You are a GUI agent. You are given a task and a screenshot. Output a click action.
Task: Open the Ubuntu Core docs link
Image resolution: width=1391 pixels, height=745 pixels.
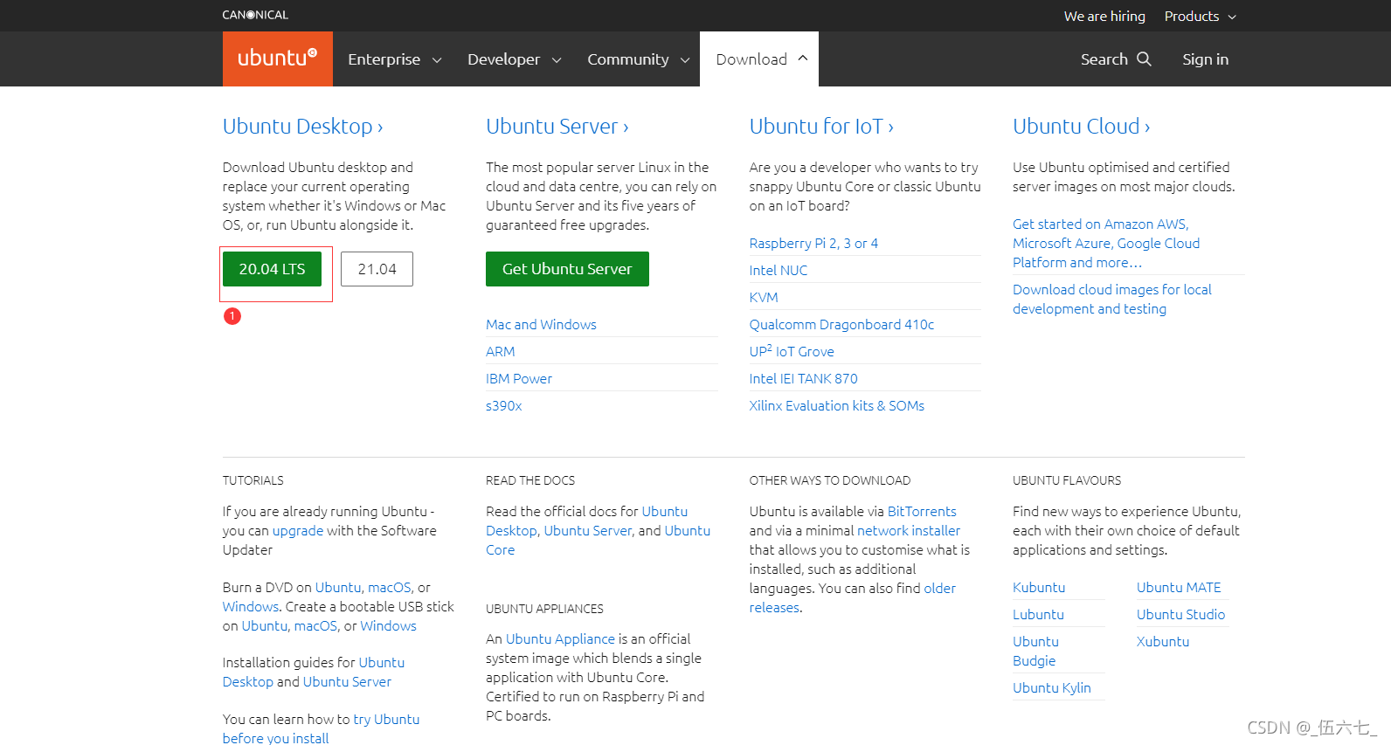click(x=598, y=540)
